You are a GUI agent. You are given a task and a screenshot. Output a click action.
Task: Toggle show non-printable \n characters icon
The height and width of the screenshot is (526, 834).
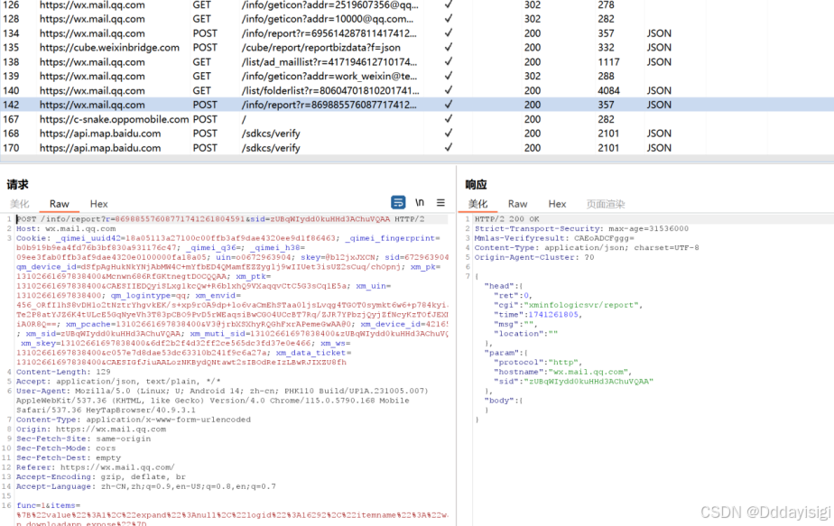[420, 202]
